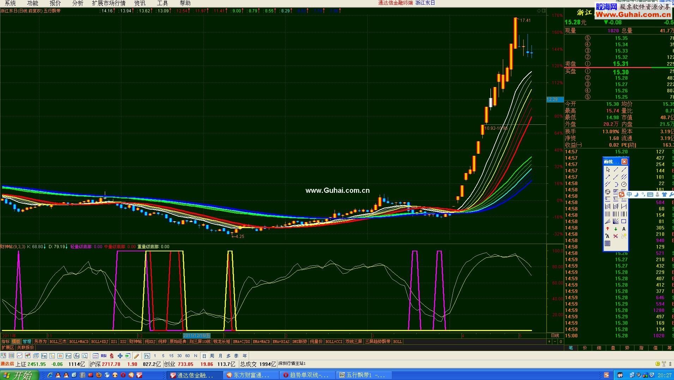Click the 另存为 save-as button
Image resolution: width=674 pixels, height=380 pixels.
[x=40, y=342]
